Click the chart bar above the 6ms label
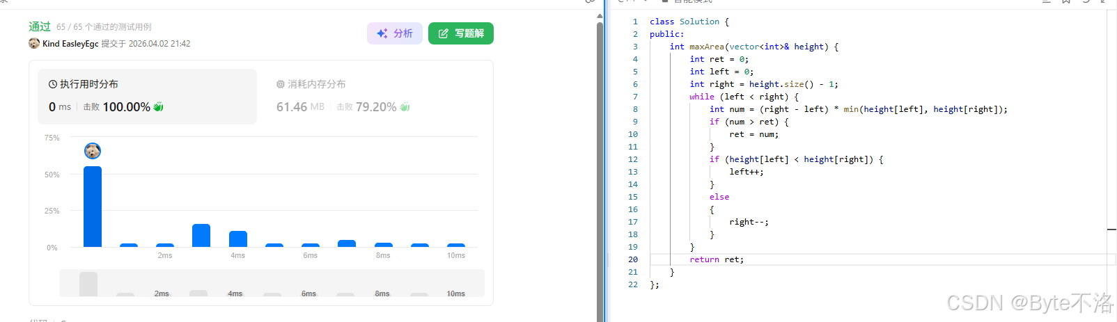Viewport: 1117px width, 322px height. 311,245
